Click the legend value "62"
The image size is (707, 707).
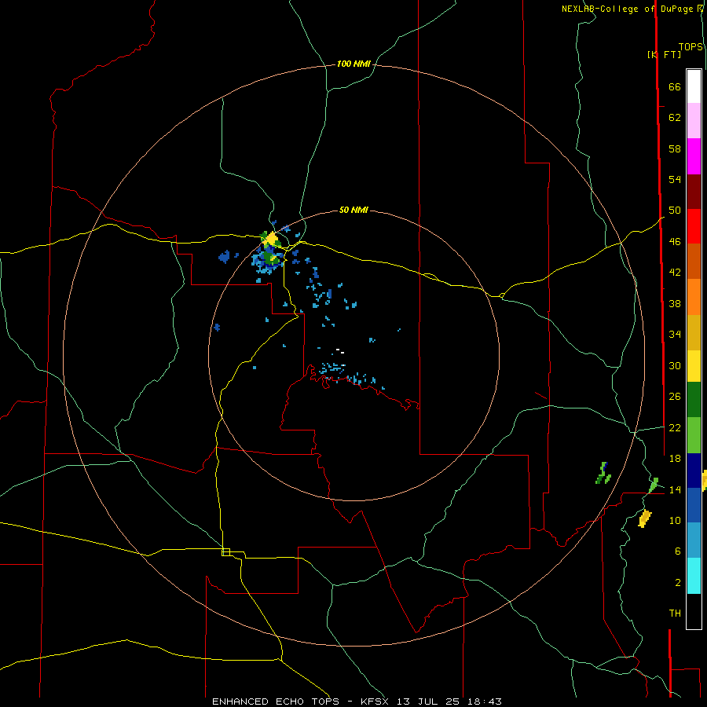click(675, 118)
